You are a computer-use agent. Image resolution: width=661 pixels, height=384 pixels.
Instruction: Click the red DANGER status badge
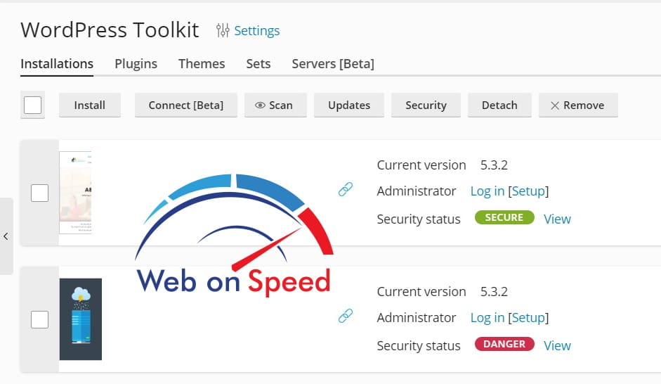(504, 344)
